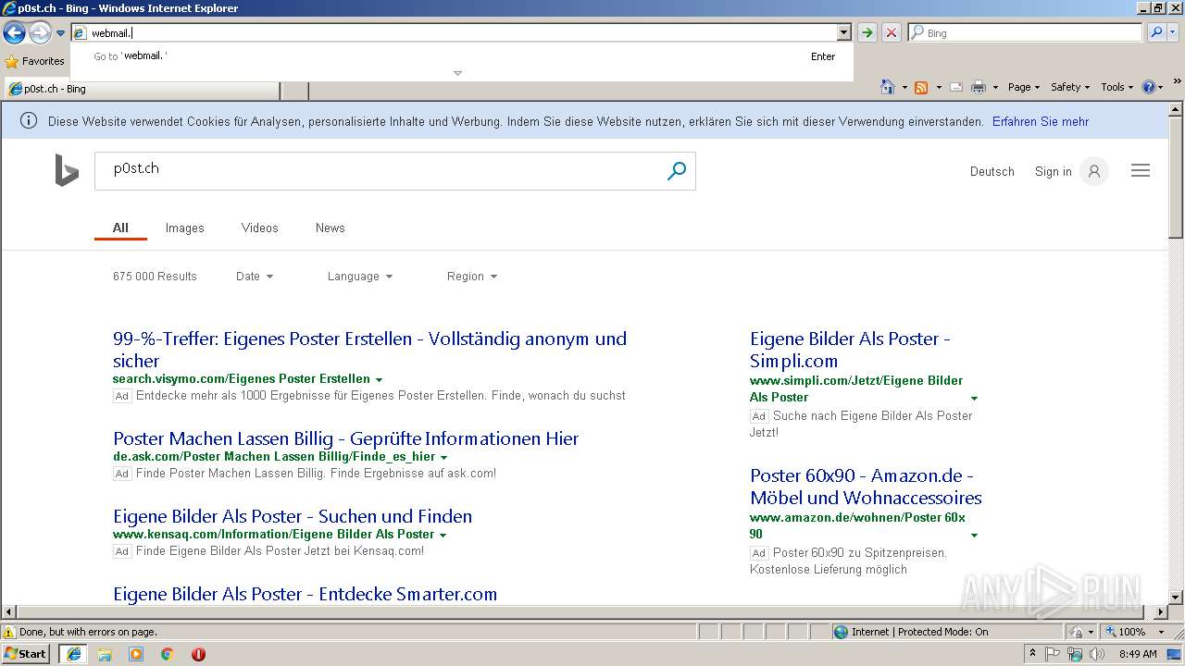The image size is (1185, 666).
Task: Click the Help question mark icon
Action: pyautogui.click(x=1149, y=87)
